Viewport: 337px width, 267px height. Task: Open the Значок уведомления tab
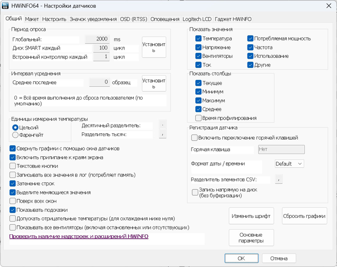pyautogui.click(x=93, y=19)
